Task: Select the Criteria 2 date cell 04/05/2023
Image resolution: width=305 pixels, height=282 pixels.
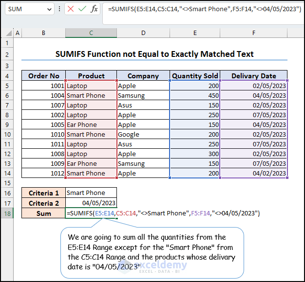Action: (91, 203)
